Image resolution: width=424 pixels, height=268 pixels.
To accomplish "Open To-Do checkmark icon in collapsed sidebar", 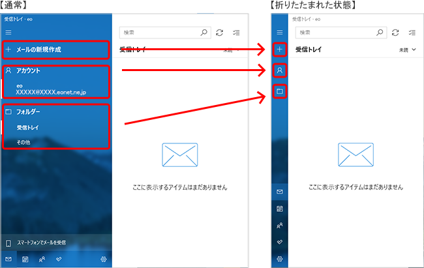I will [280, 242].
